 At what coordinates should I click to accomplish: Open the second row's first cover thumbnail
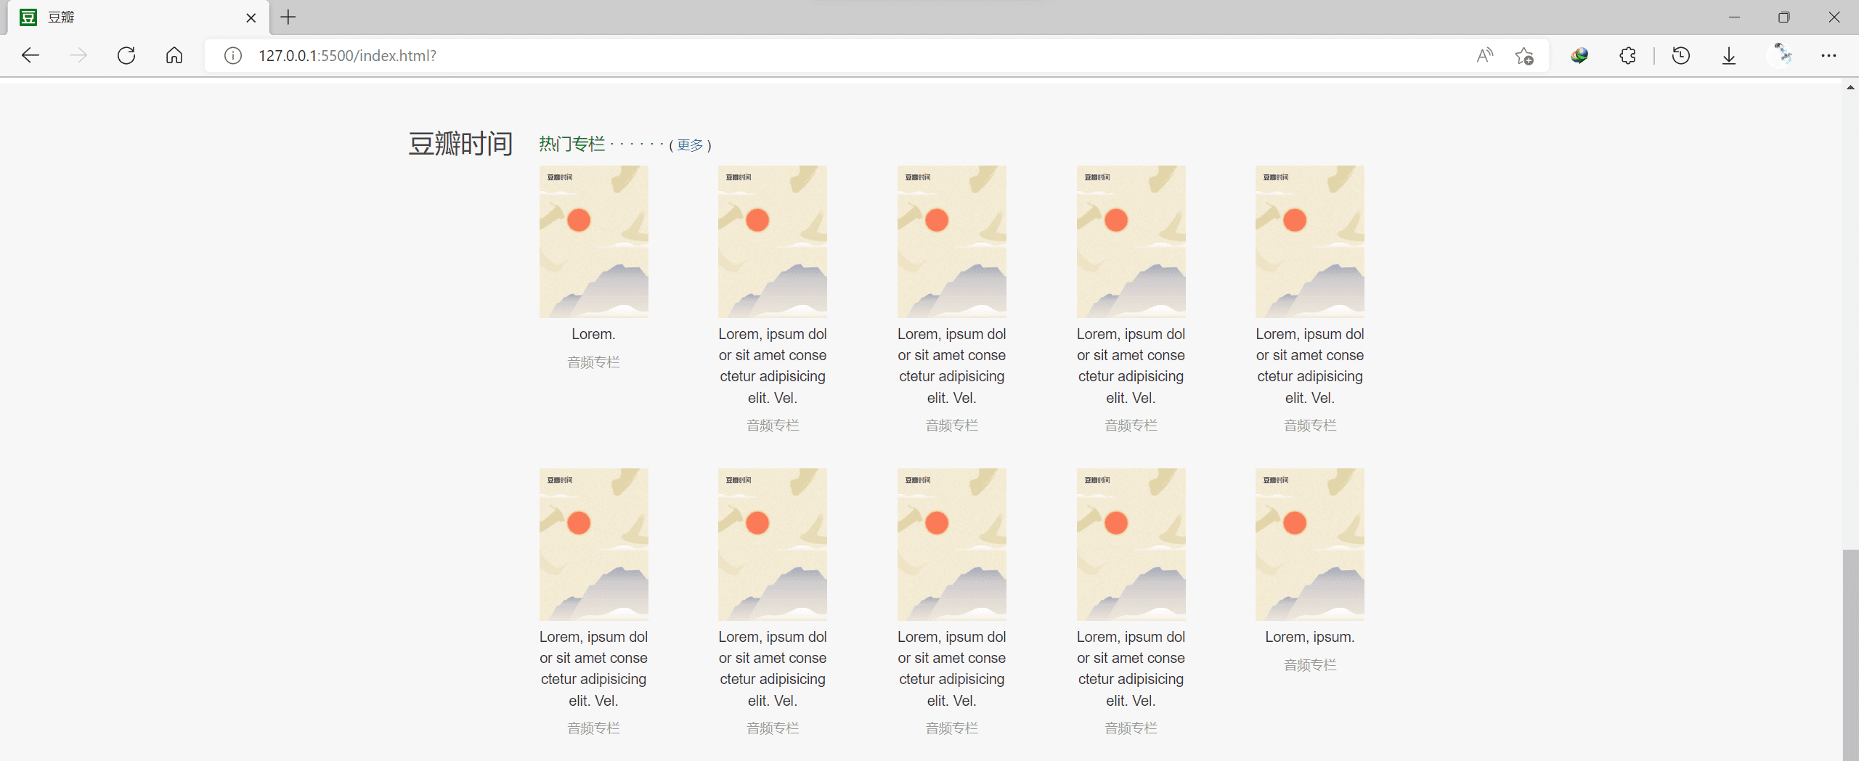(x=593, y=544)
